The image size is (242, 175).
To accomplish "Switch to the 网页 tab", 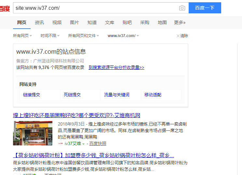I will click(x=22, y=22).
